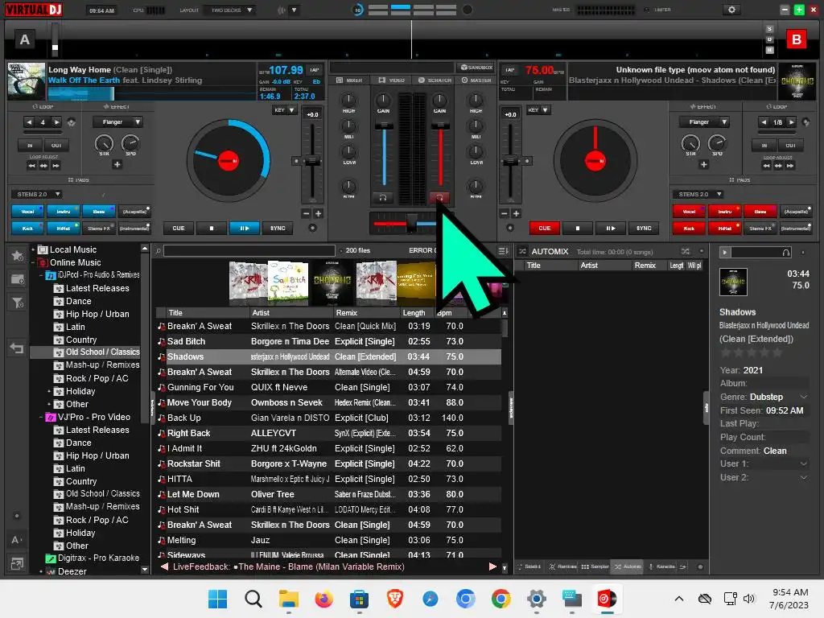824x618 pixels.
Task: Click deck B play/pause button
Action: (611, 228)
